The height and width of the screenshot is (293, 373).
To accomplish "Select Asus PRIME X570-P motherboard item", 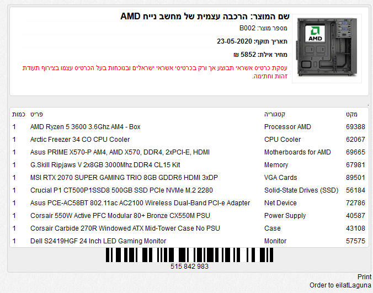I will 120,152.
